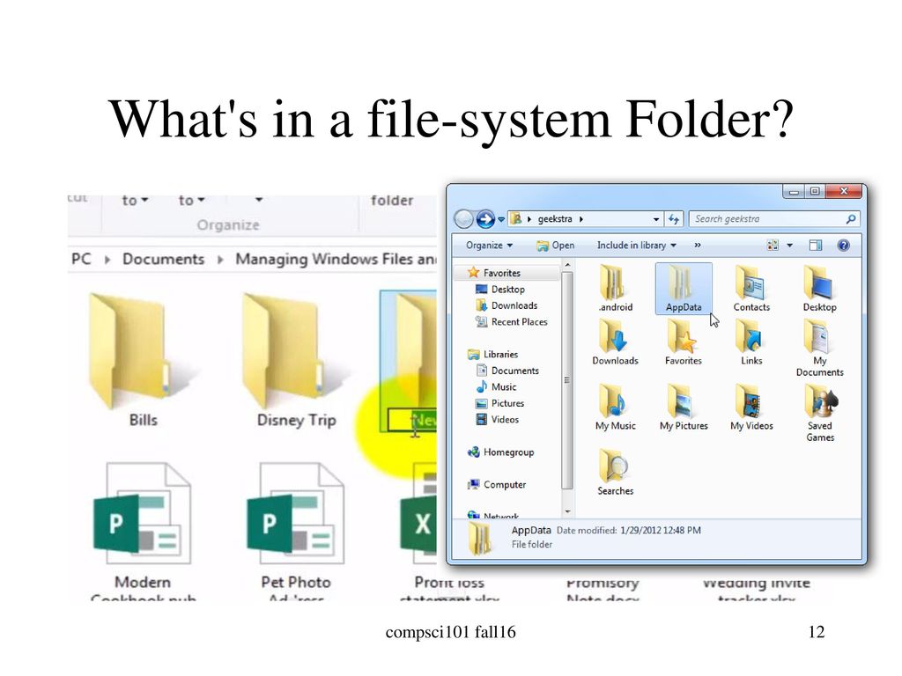Open the Searches folder
This screenshot has width=902, height=676.
pos(615,473)
